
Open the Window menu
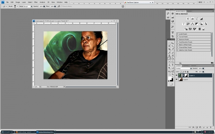[x=59, y=2]
